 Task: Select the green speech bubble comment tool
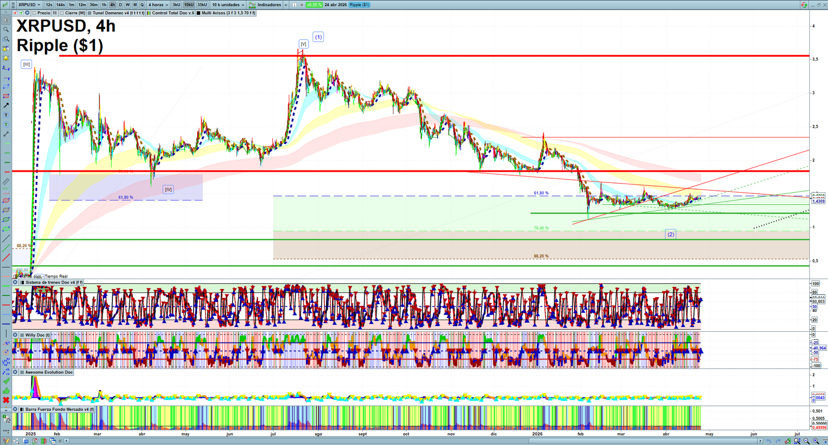(6, 125)
